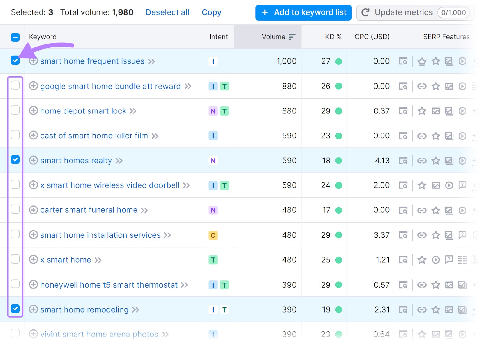Click the refresh icon on Update metrics
This screenshot has height=347, width=484.
click(366, 12)
